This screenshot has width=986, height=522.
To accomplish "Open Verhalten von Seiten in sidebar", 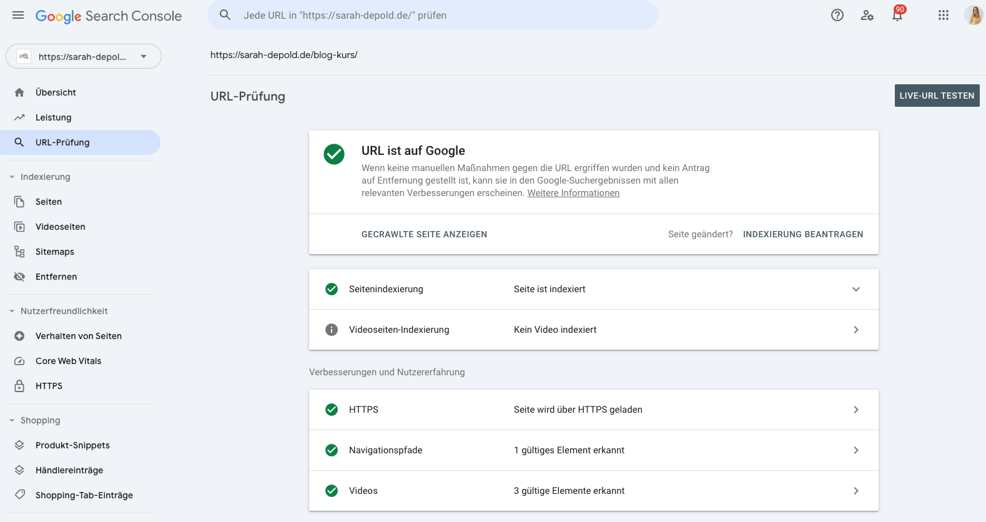I will pyautogui.click(x=79, y=336).
